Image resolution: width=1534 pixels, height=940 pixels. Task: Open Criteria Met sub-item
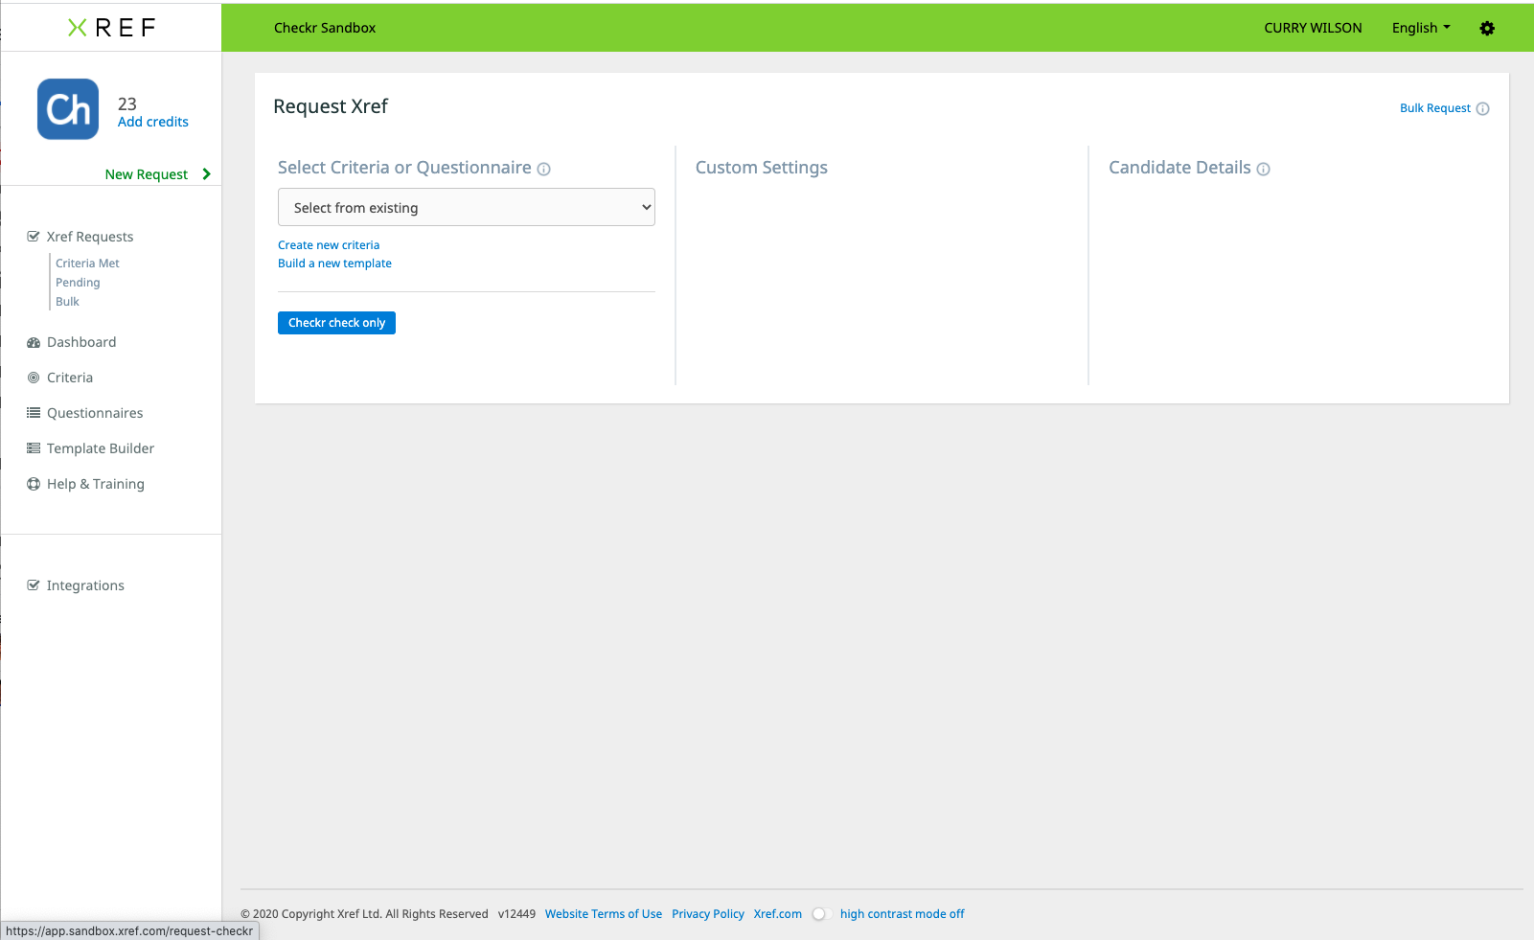click(x=87, y=264)
